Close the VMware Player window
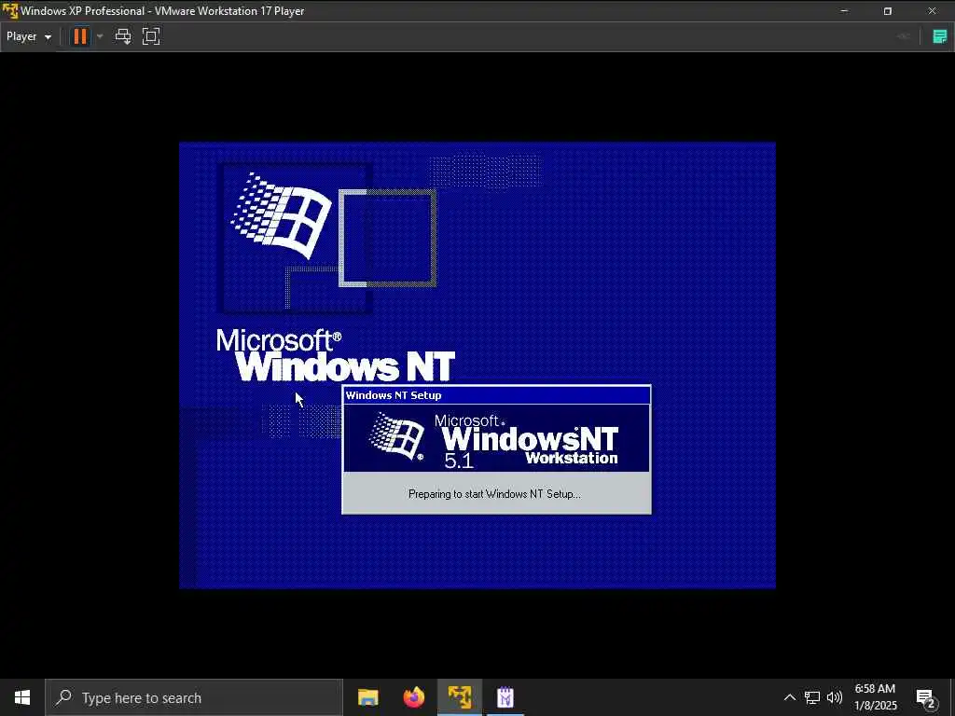Screen dimensions: 955x716 (932, 11)
